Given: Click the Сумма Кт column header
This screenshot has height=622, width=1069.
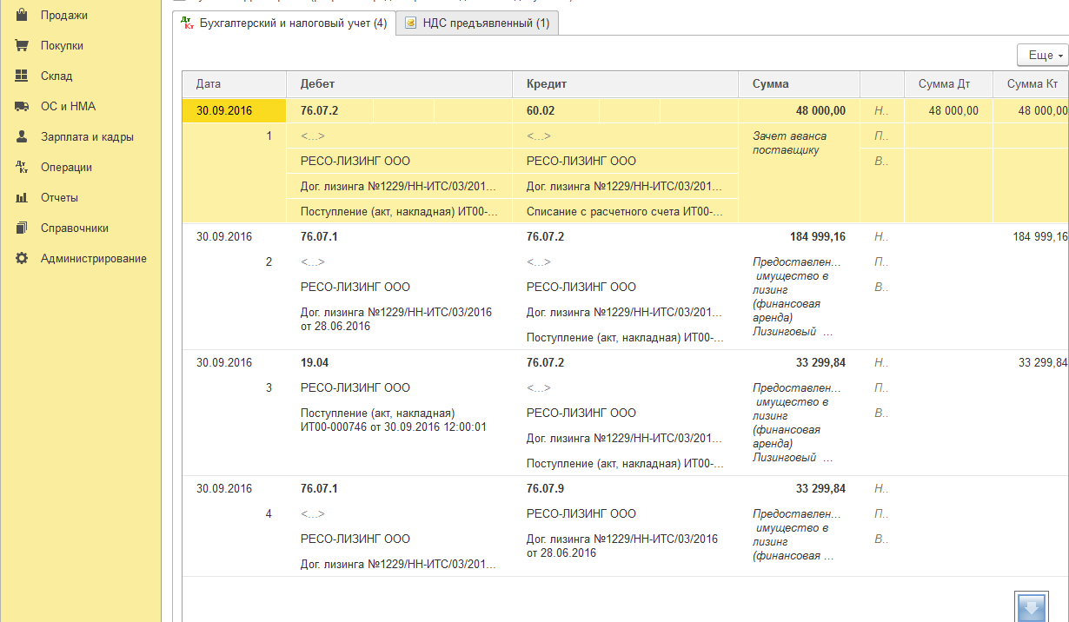Looking at the screenshot, I should click(x=1032, y=84).
